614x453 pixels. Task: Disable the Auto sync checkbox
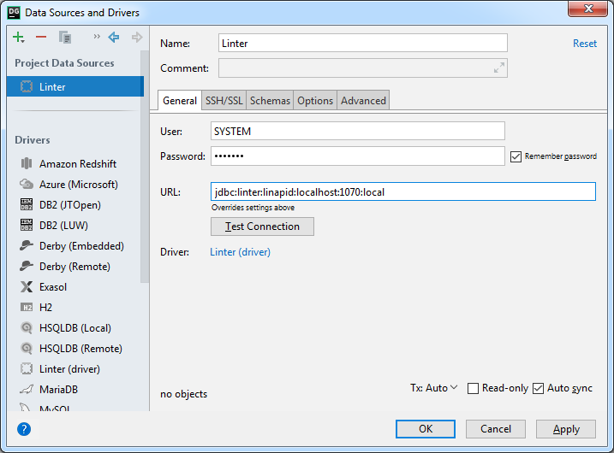click(x=538, y=389)
